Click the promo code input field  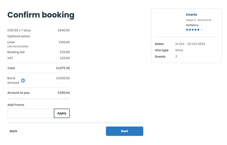(30, 113)
